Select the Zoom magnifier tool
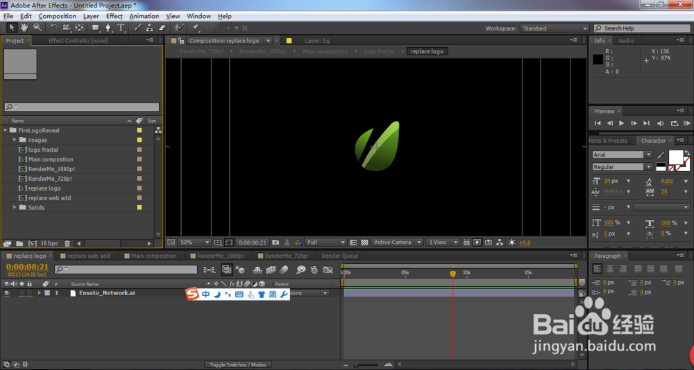This screenshot has height=370, width=694. pyautogui.click(x=37, y=28)
